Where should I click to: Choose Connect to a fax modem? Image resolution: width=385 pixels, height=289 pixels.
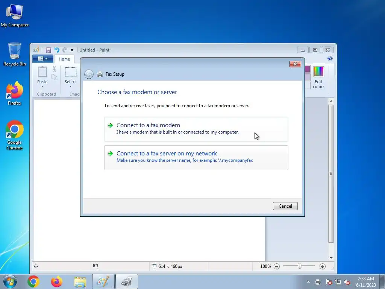196,129
